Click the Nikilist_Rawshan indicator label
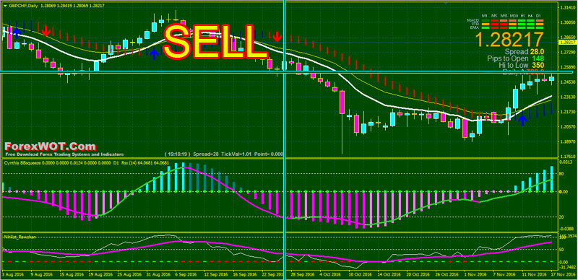578x280 pixels. pyautogui.click(x=20, y=237)
